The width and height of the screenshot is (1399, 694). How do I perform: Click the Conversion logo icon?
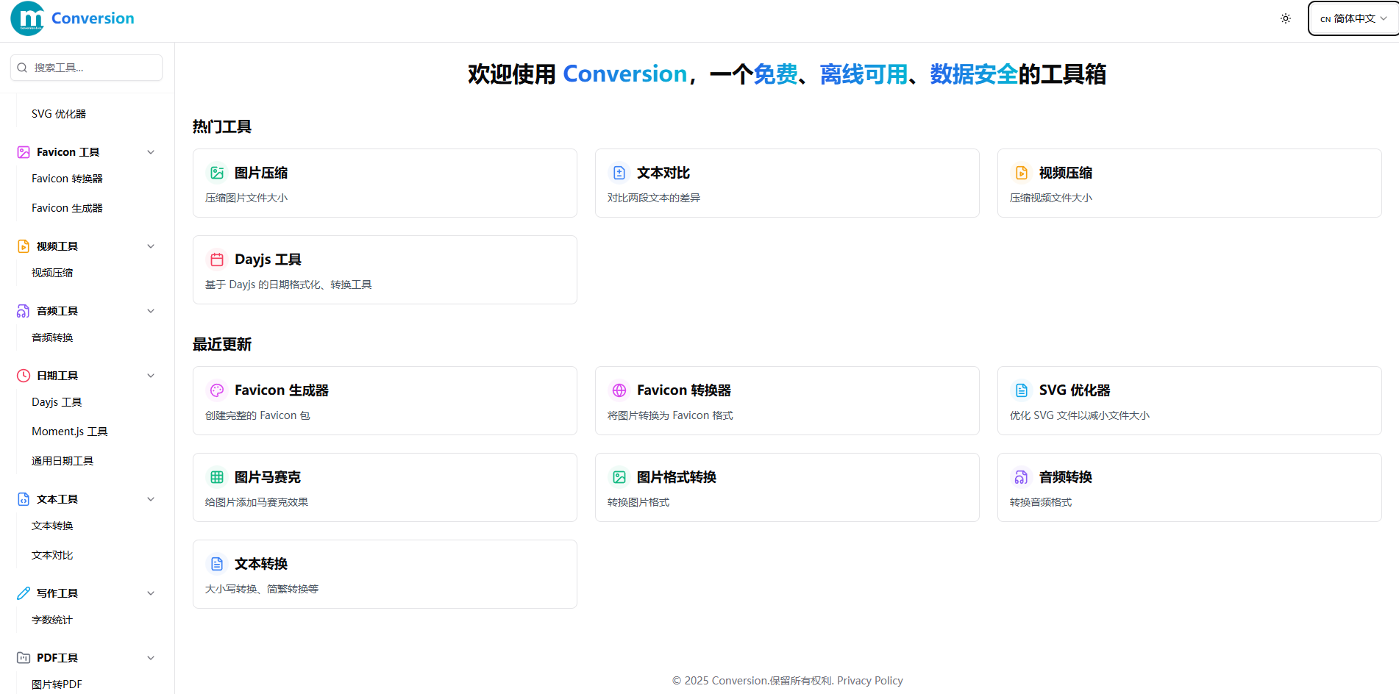click(x=28, y=18)
